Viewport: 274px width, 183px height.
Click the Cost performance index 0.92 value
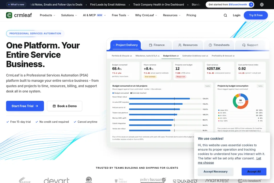[x=242, y=69]
